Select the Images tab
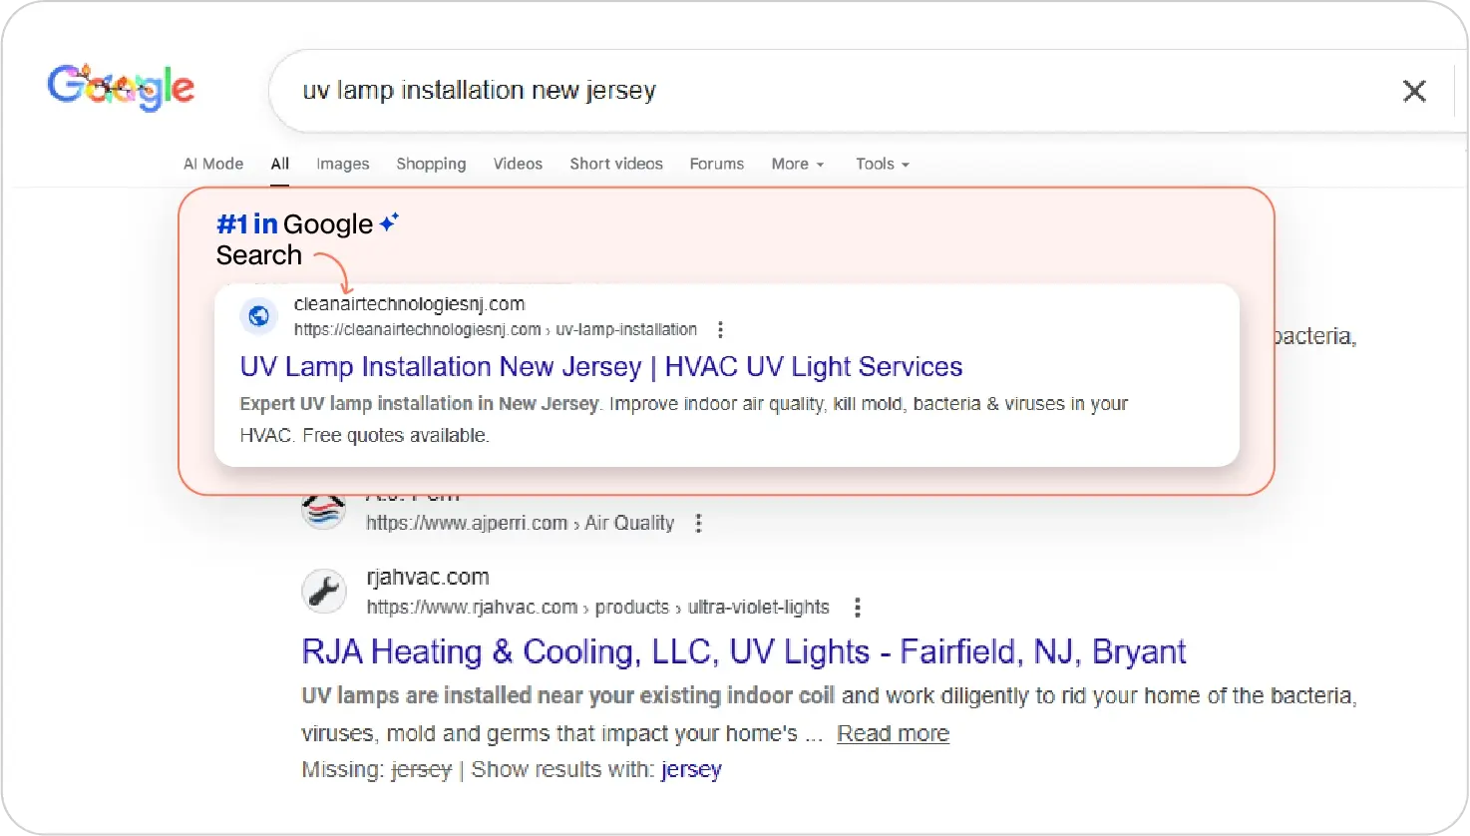Viewport: 1470px width, 836px height. pyautogui.click(x=342, y=164)
